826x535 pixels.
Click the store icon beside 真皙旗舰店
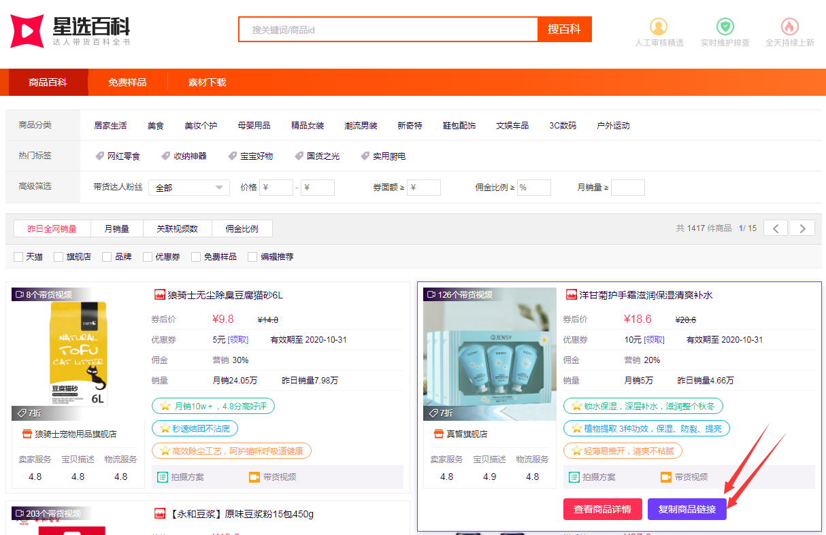click(439, 434)
